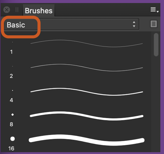Click the brush list vertical scrollbar thumb
Image resolution: width=164 pixels, height=154 pixels.
click(156, 45)
